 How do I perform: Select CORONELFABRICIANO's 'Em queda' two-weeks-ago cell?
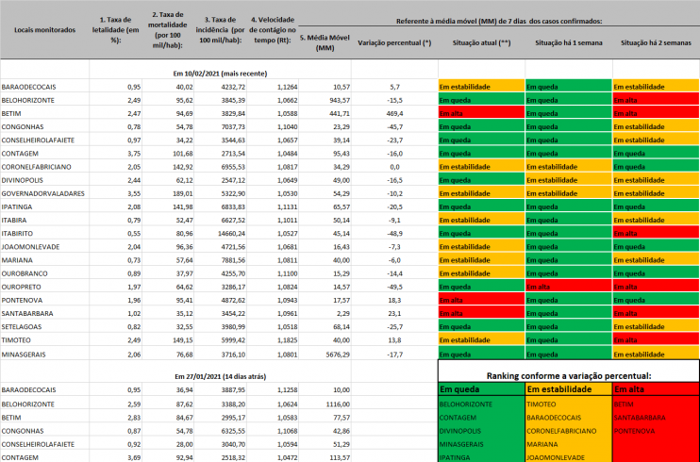tap(657, 167)
